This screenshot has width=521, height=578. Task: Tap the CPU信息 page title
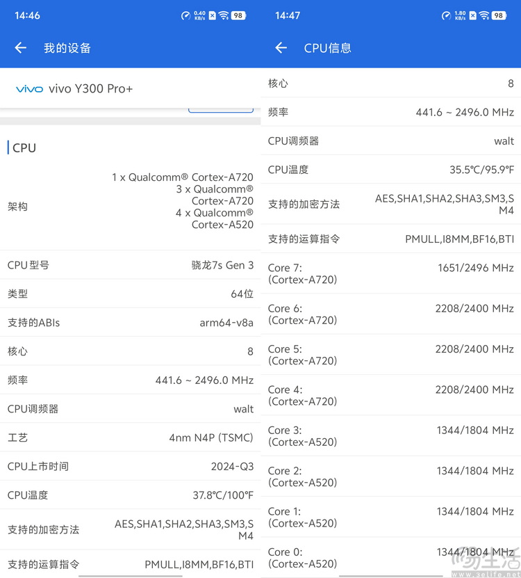[x=328, y=48]
